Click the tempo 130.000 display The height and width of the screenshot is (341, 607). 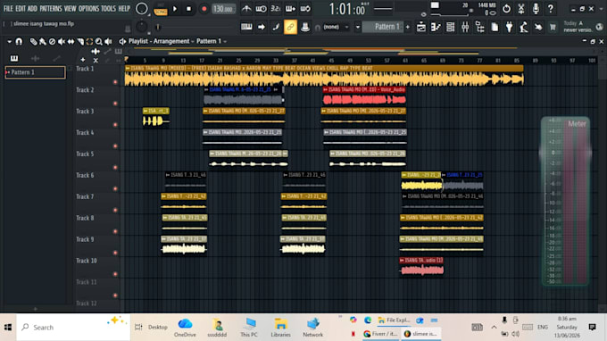223,9
